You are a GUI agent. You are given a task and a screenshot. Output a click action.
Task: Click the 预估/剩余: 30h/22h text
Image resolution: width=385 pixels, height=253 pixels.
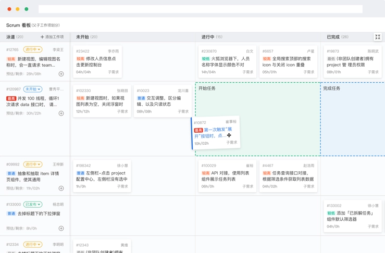(24, 113)
